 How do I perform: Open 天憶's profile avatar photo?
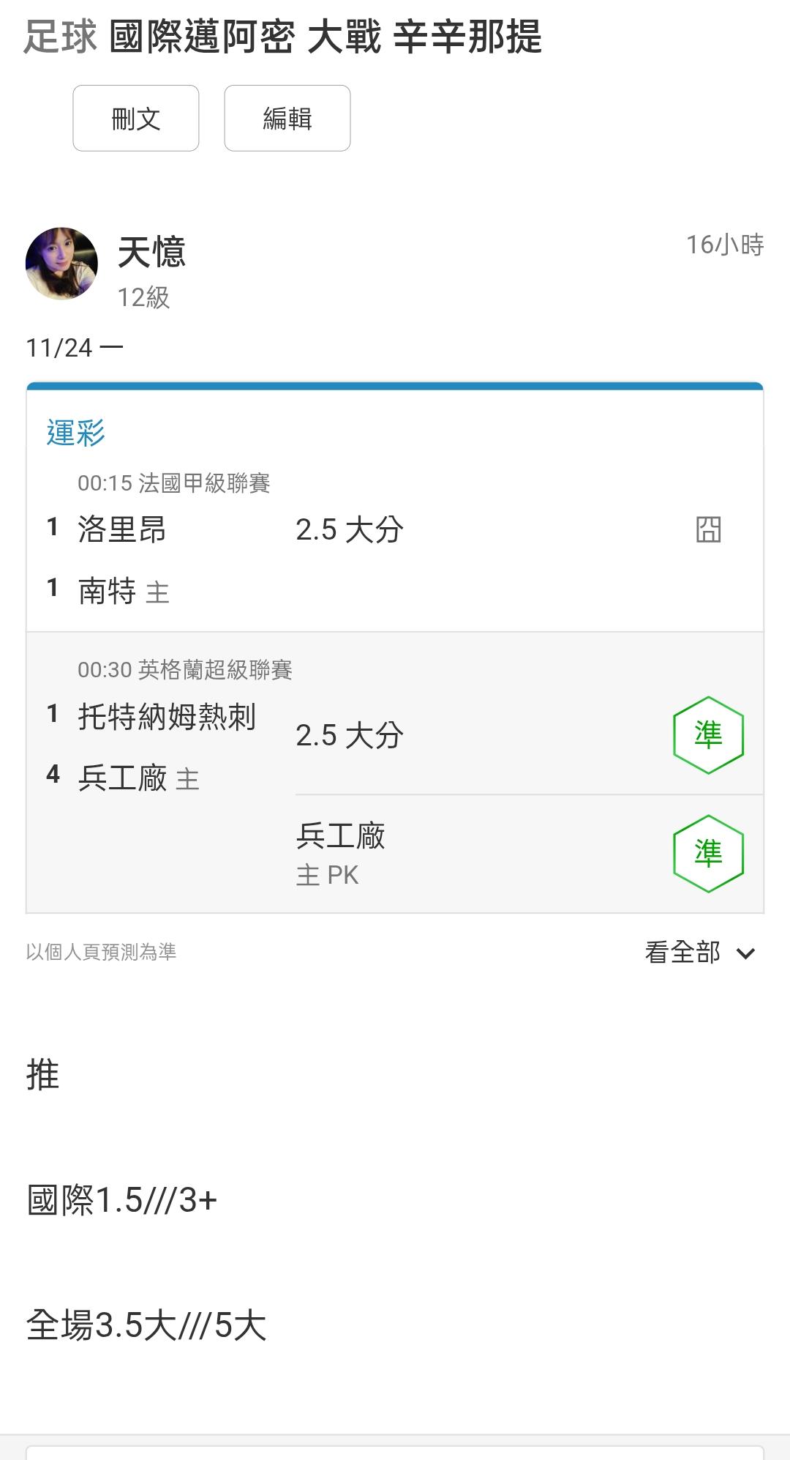tap(61, 264)
